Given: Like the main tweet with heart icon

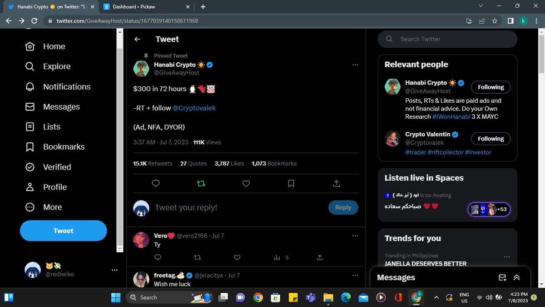Looking at the screenshot, I should pyautogui.click(x=246, y=183).
